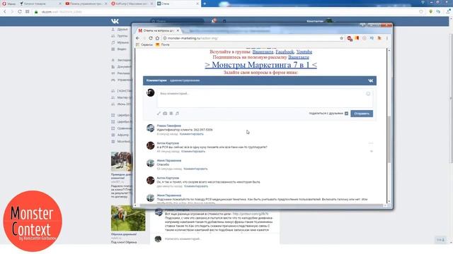
Task: Attach a photo with the camera icon
Action: tap(165, 114)
